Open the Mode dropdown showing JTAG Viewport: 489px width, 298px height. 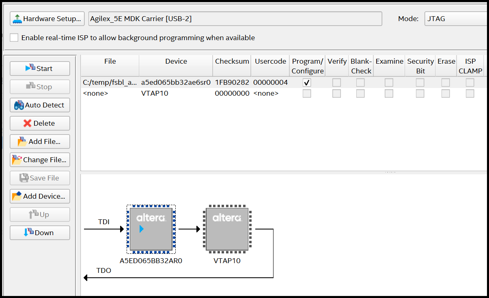click(455, 19)
